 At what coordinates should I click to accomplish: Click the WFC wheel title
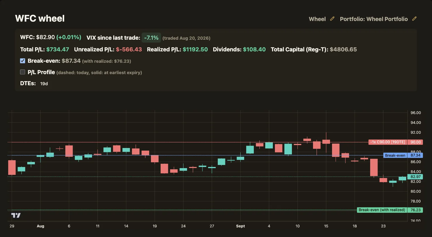[40, 19]
